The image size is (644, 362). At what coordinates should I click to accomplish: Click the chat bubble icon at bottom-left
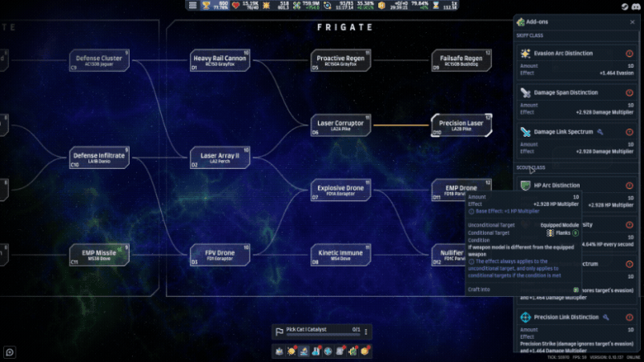pyautogui.click(x=9, y=352)
